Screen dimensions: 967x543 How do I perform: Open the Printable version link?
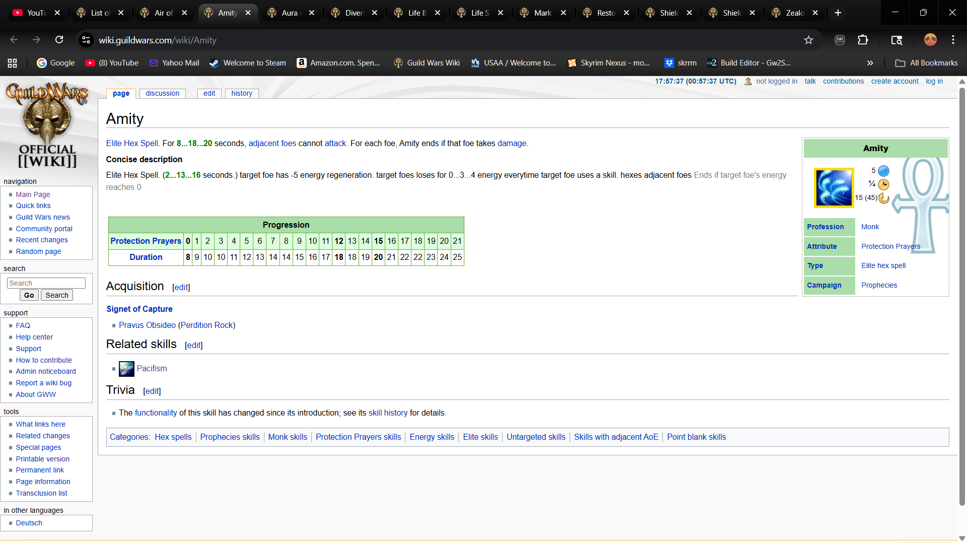42,459
